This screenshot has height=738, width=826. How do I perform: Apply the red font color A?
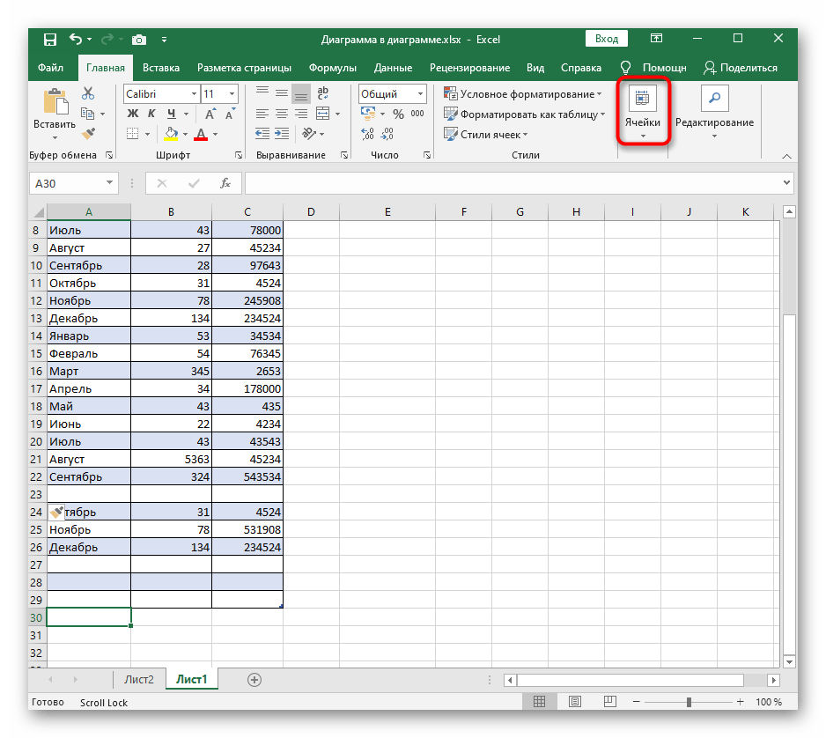point(201,134)
